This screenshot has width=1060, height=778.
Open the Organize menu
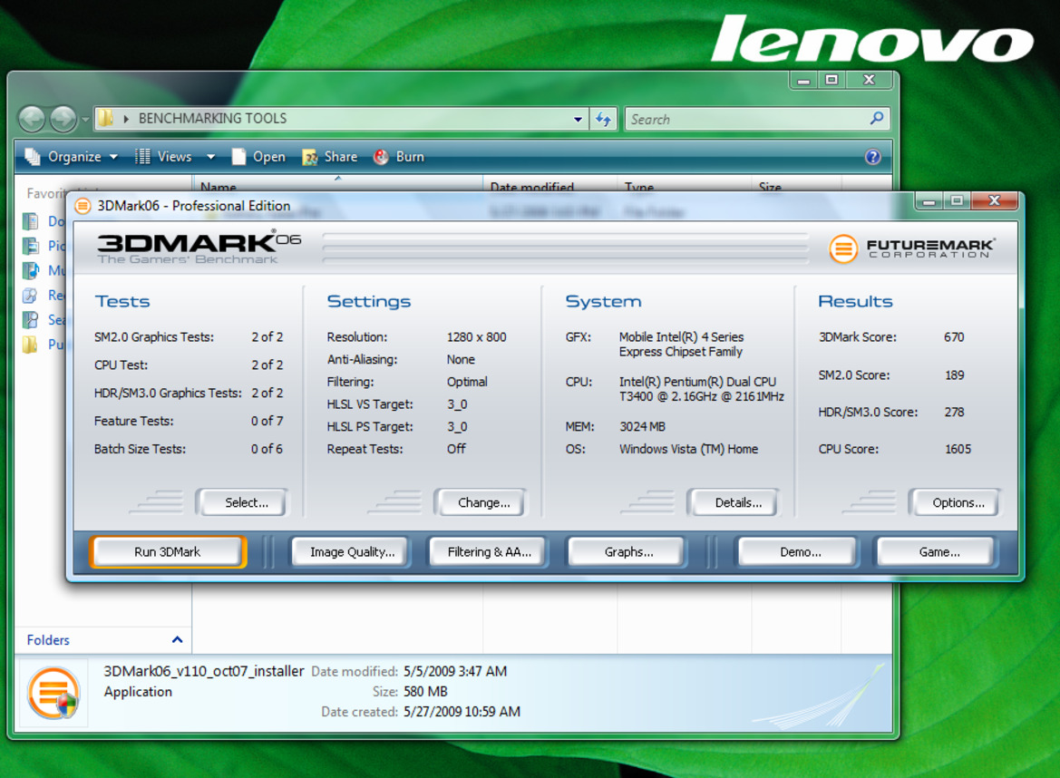click(x=72, y=157)
